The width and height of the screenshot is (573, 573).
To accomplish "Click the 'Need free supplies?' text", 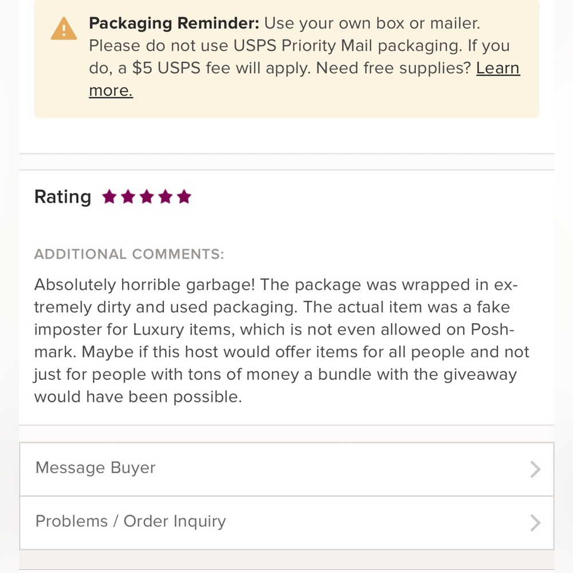I will coord(393,69).
